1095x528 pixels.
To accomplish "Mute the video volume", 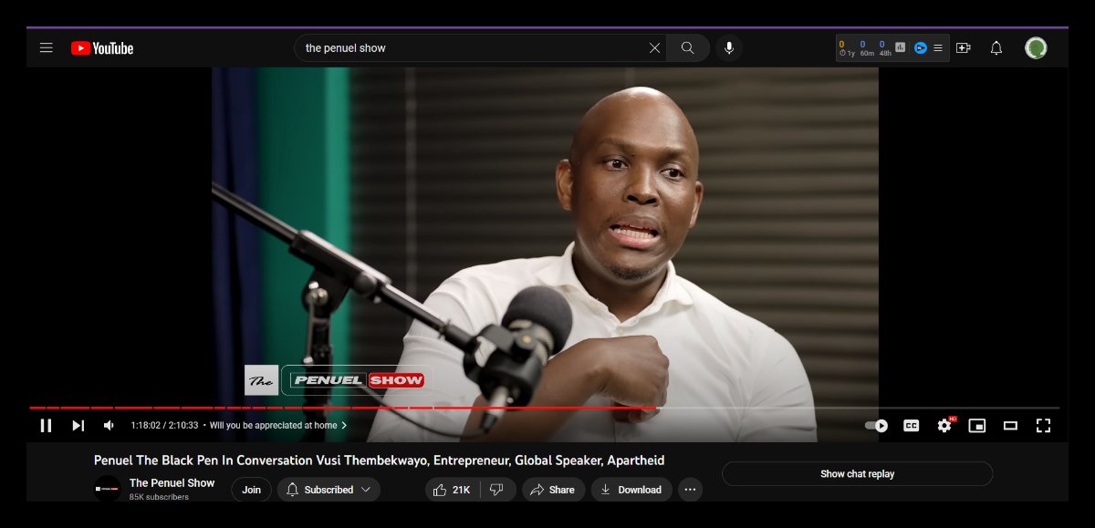I will [x=108, y=425].
